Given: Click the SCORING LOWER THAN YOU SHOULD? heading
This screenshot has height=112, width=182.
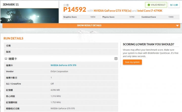Looking at the screenshot, I should (x=148, y=44).
